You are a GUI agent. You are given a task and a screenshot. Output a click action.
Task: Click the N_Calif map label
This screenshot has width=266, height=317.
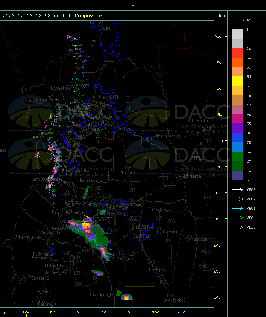(111, 98)
